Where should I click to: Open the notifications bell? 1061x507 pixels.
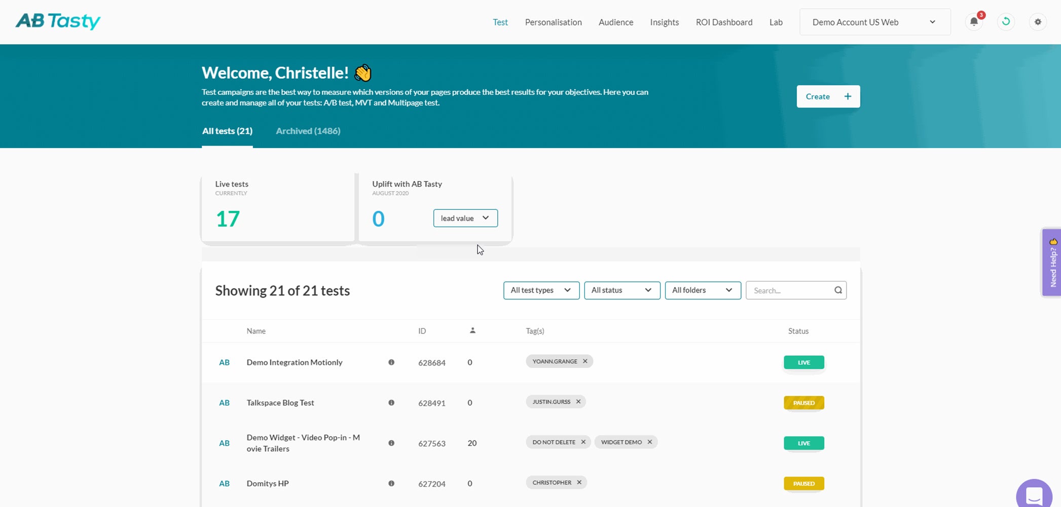(x=974, y=22)
